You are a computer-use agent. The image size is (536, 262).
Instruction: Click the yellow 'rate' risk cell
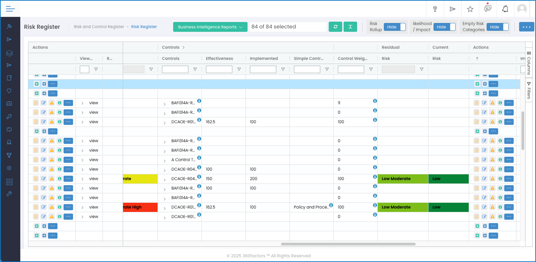coord(140,179)
